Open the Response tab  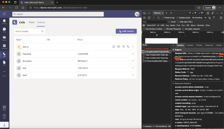point(209,45)
